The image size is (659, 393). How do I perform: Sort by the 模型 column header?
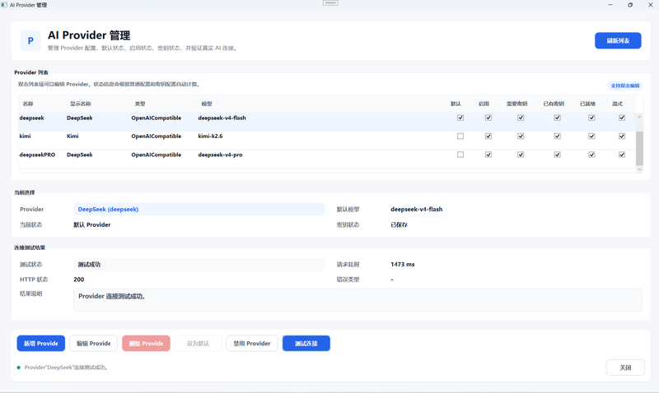click(x=207, y=104)
